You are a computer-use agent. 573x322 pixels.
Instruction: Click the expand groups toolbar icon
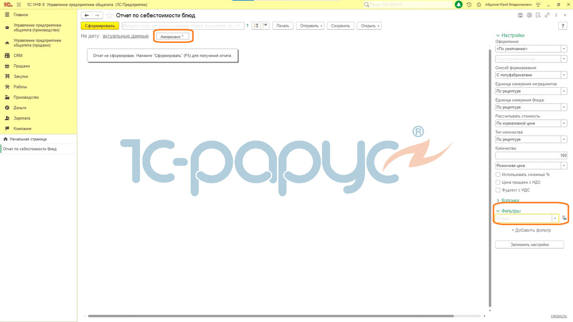click(256, 26)
